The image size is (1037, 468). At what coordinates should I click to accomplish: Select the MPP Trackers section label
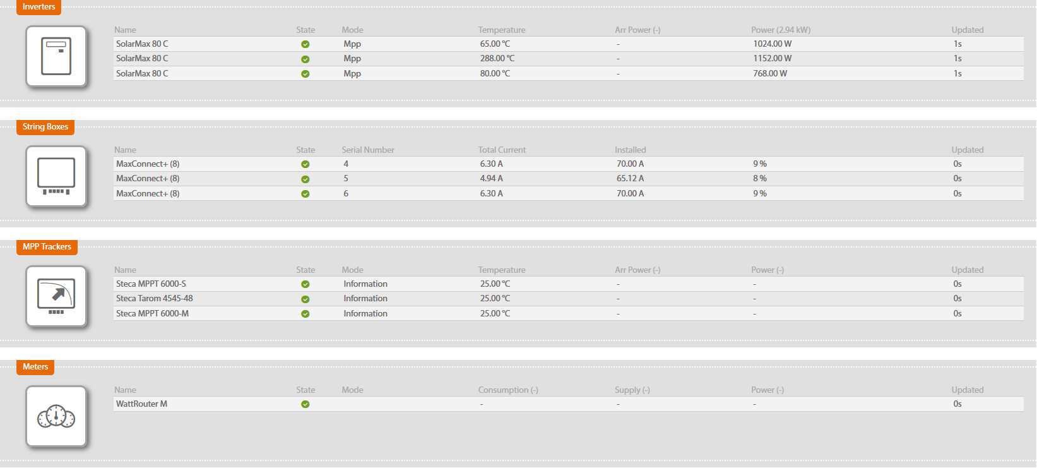click(x=47, y=247)
